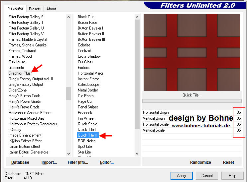Select Button Beveler I filter
Image resolution: width=247 pixels, height=182 pixels.
(x=90, y=28)
